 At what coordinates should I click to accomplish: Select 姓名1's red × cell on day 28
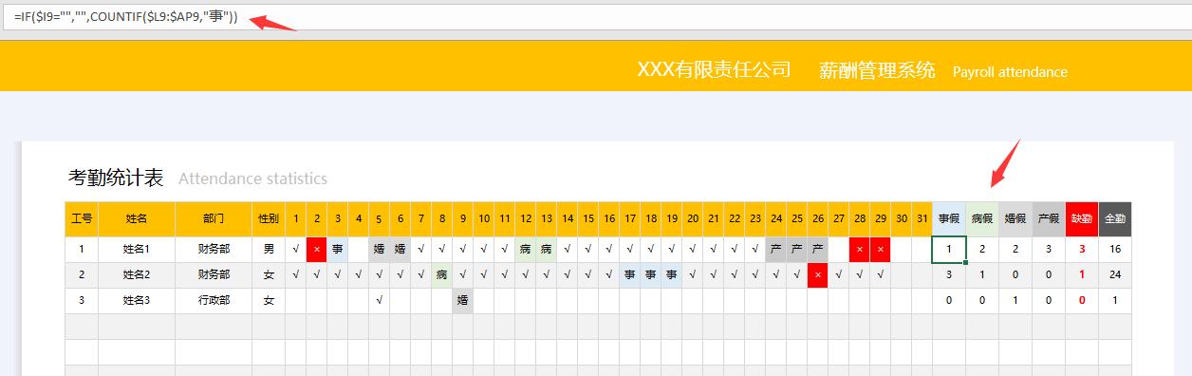[x=860, y=249]
